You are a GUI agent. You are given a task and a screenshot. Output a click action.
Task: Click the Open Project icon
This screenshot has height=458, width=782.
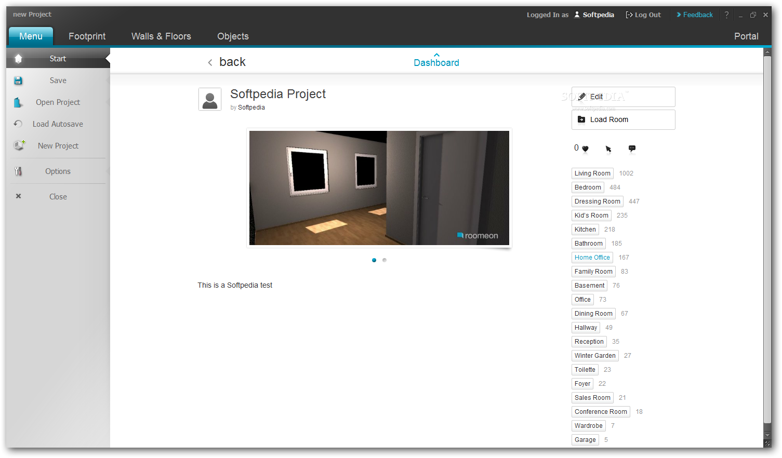pos(18,102)
